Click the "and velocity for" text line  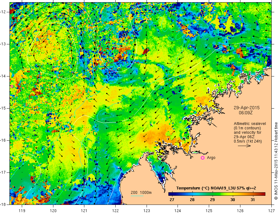pos(247,132)
